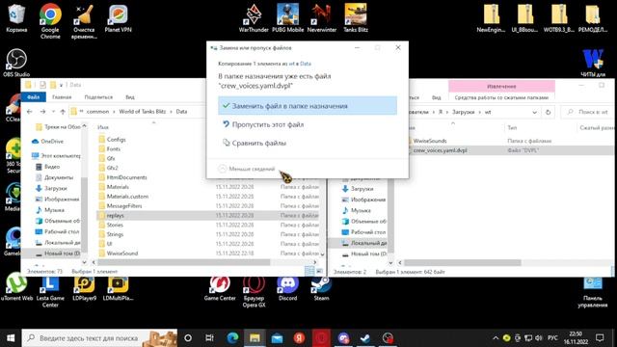The width and height of the screenshot is (617, 347).
Task: Open Tanks Blitz desktop shortcut
Action: [356, 18]
